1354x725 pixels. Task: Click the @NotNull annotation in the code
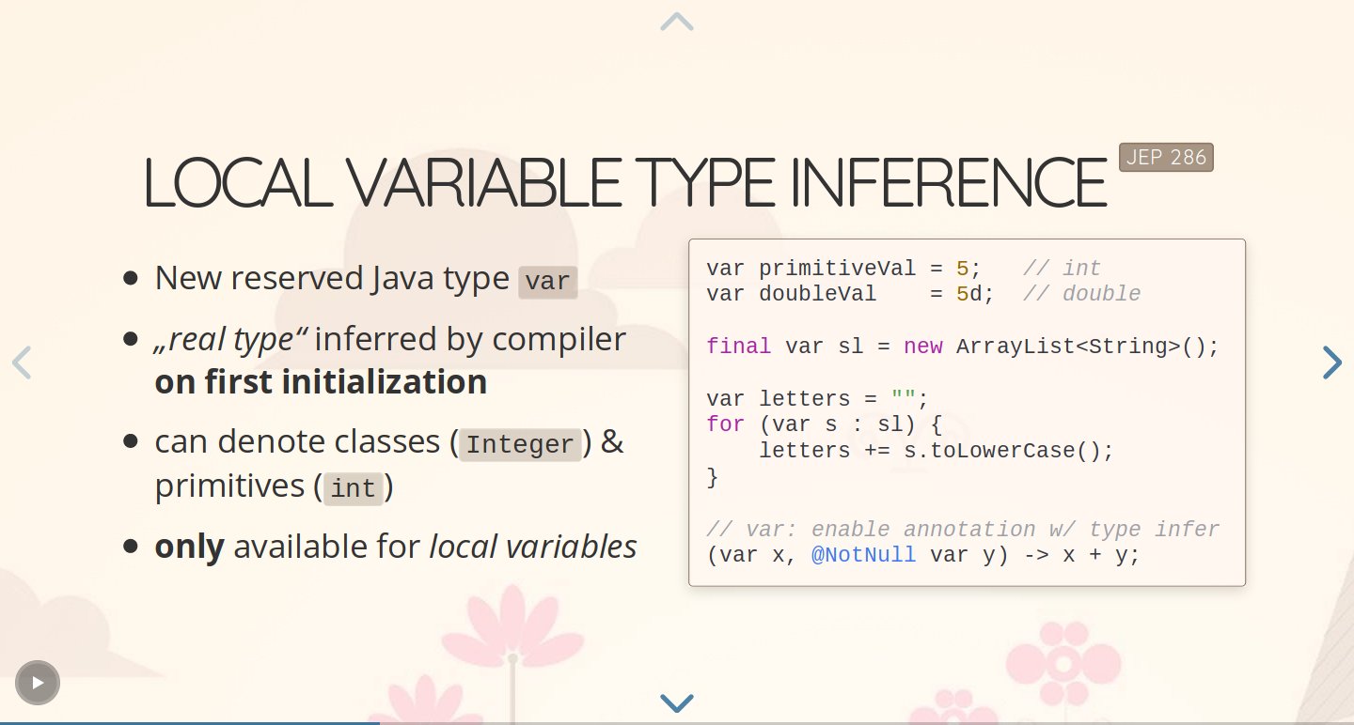pos(863,555)
